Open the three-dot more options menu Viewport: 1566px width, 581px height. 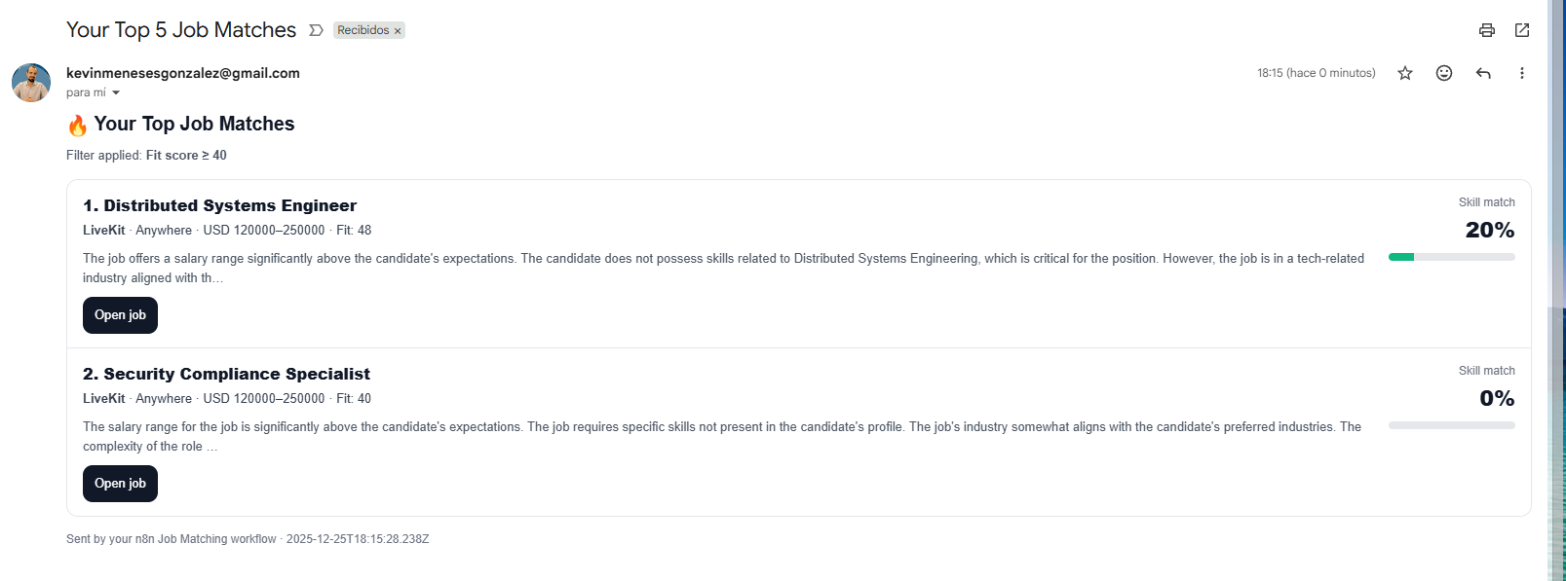coord(1522,73)
